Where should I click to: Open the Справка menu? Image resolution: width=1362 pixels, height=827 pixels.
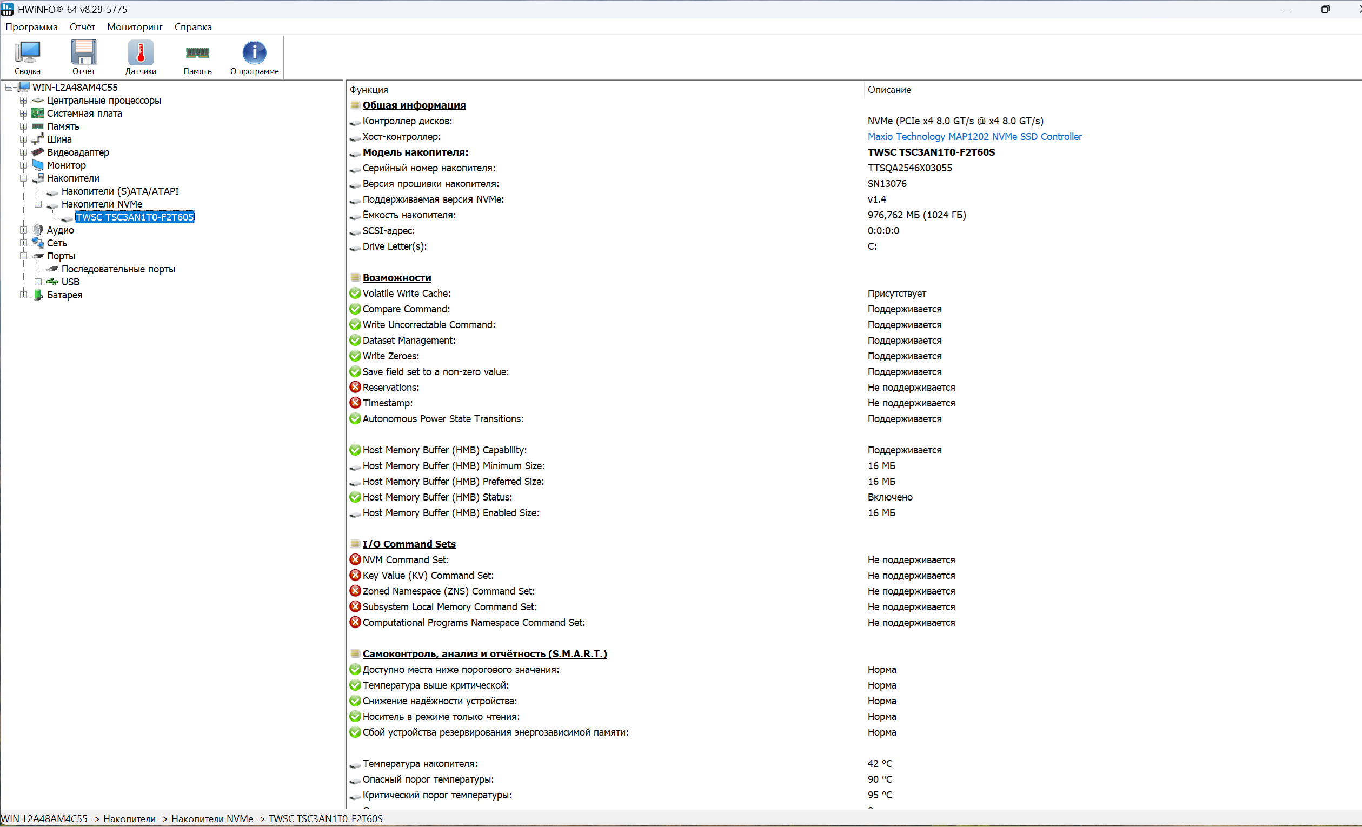click(x=193, y=27)
